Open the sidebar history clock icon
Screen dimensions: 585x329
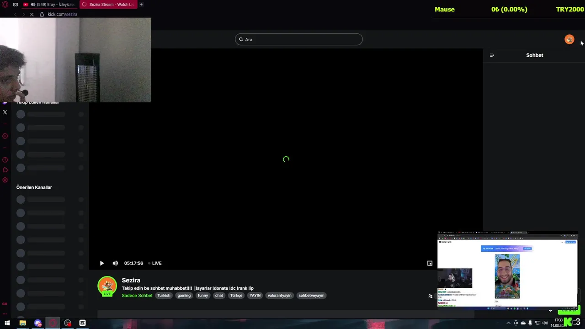(x=5, y=160)
